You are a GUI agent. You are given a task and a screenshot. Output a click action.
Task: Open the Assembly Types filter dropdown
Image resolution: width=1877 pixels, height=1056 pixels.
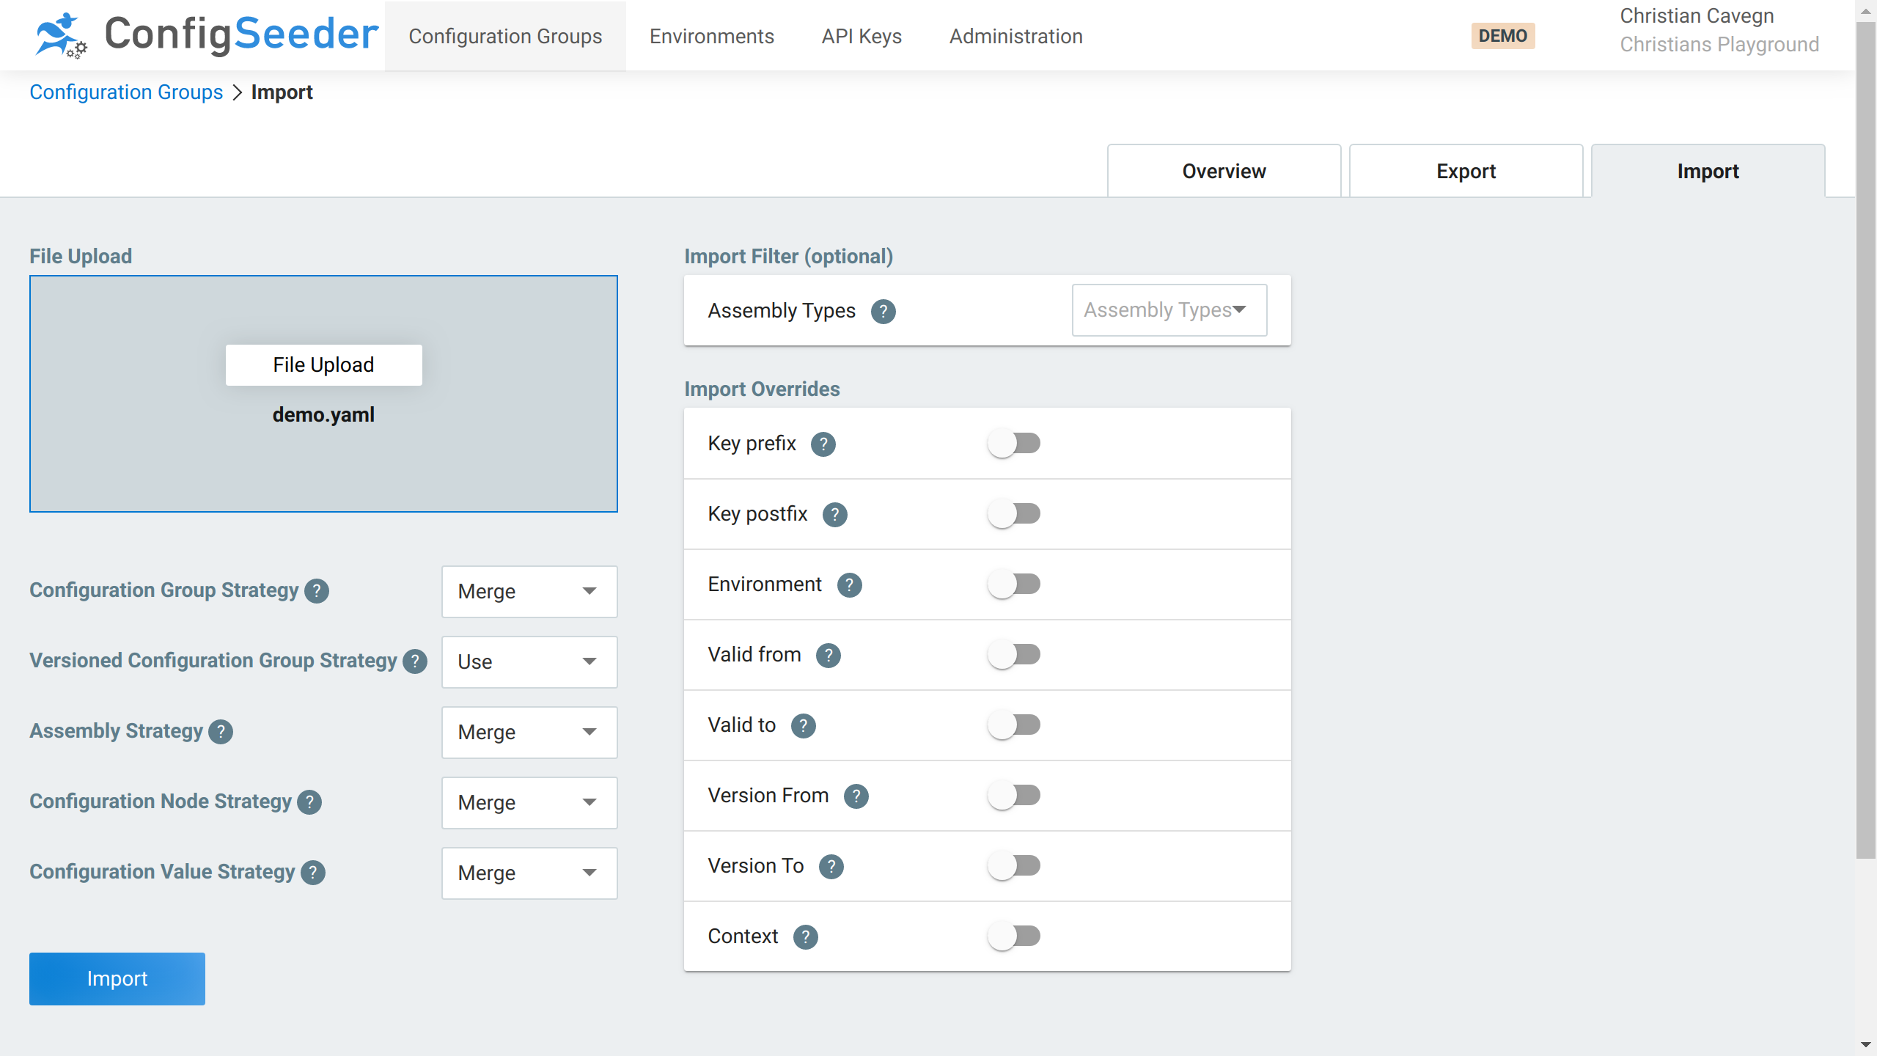coord(1169,310)
